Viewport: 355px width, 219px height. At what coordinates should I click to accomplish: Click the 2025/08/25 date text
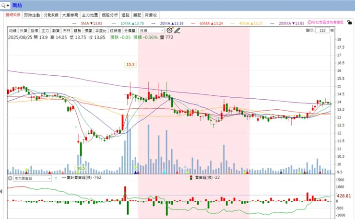coord(20,37)
